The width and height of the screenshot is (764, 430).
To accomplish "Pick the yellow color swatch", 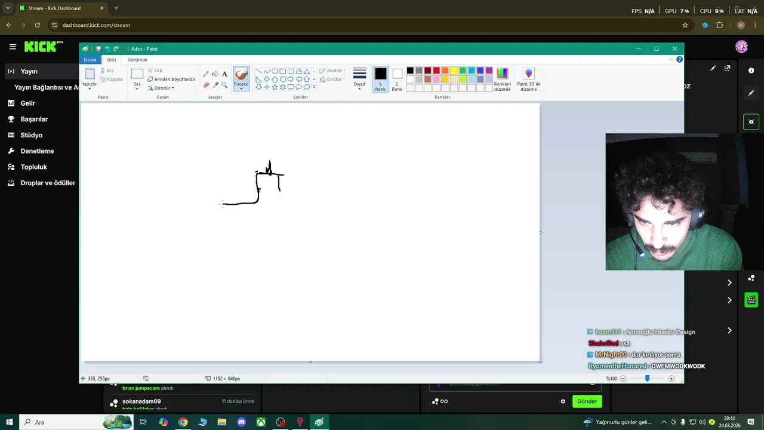I will pyautogui.click(x=454, y=70).
